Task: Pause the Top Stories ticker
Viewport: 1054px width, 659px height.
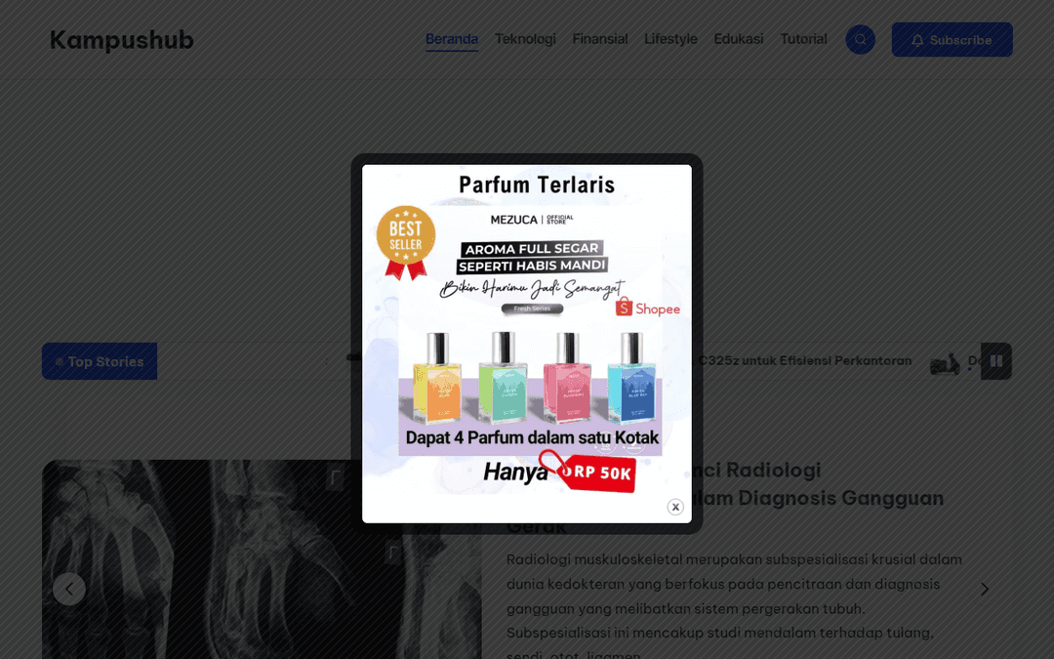Action: (996, 361)
